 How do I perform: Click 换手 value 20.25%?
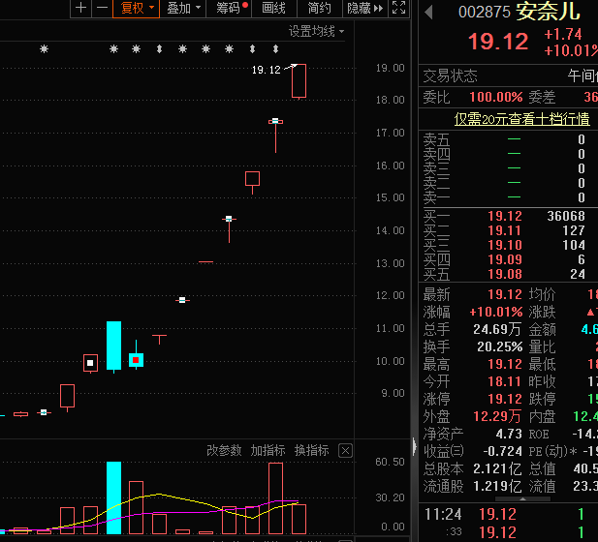pyautogui.click(x=499, y=346)
